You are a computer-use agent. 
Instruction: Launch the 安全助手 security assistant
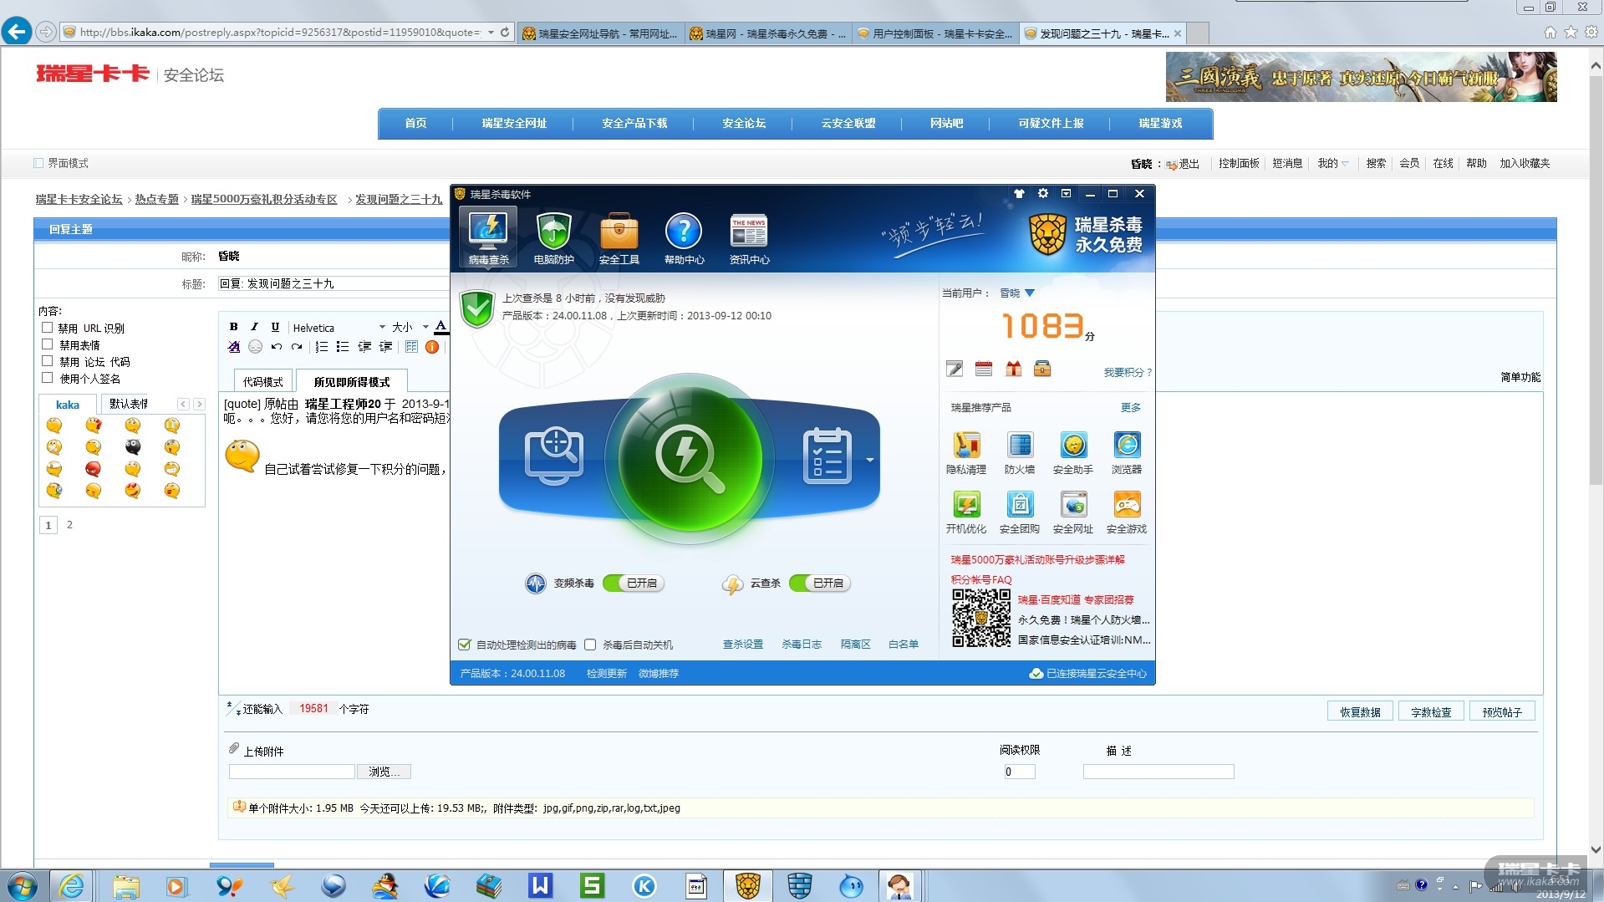(1073, 453)
